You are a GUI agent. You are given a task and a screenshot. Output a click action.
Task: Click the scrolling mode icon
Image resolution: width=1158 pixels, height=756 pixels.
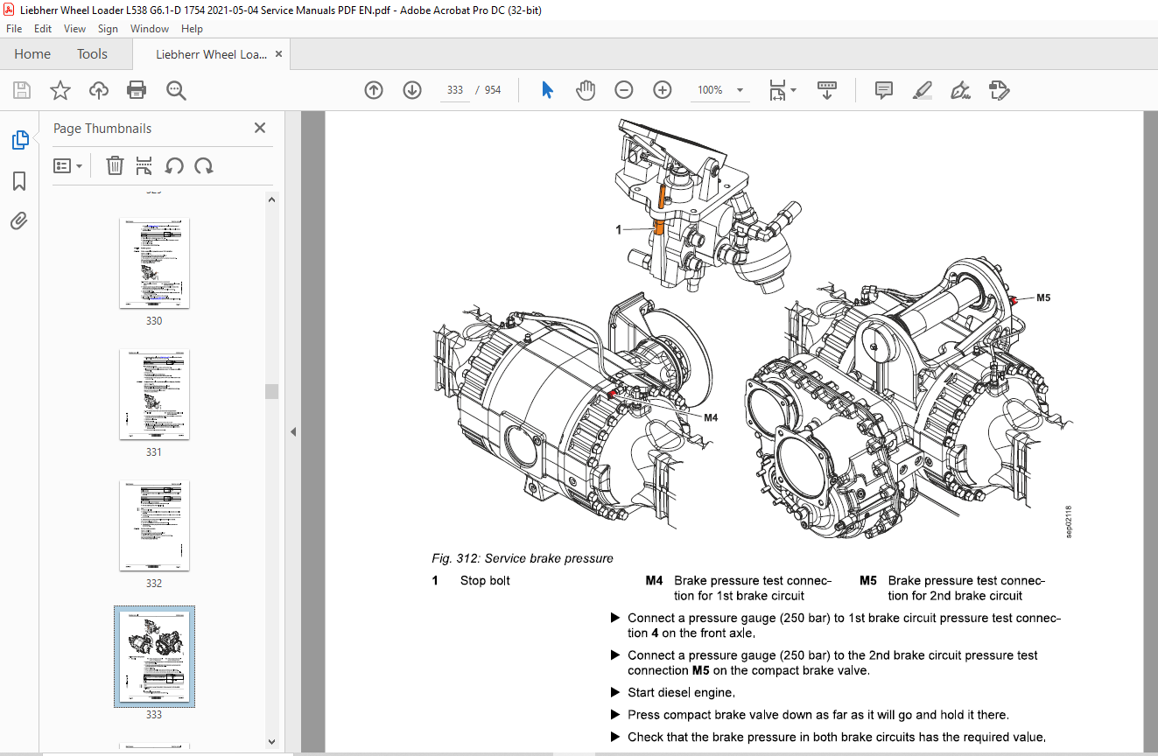click(827, 90)
